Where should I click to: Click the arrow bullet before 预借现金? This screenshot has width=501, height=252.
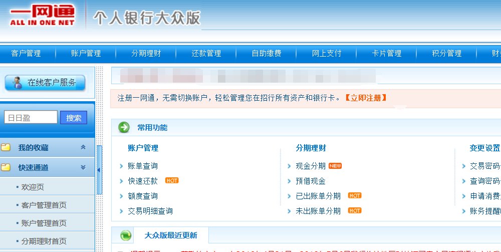click(289, 181)
